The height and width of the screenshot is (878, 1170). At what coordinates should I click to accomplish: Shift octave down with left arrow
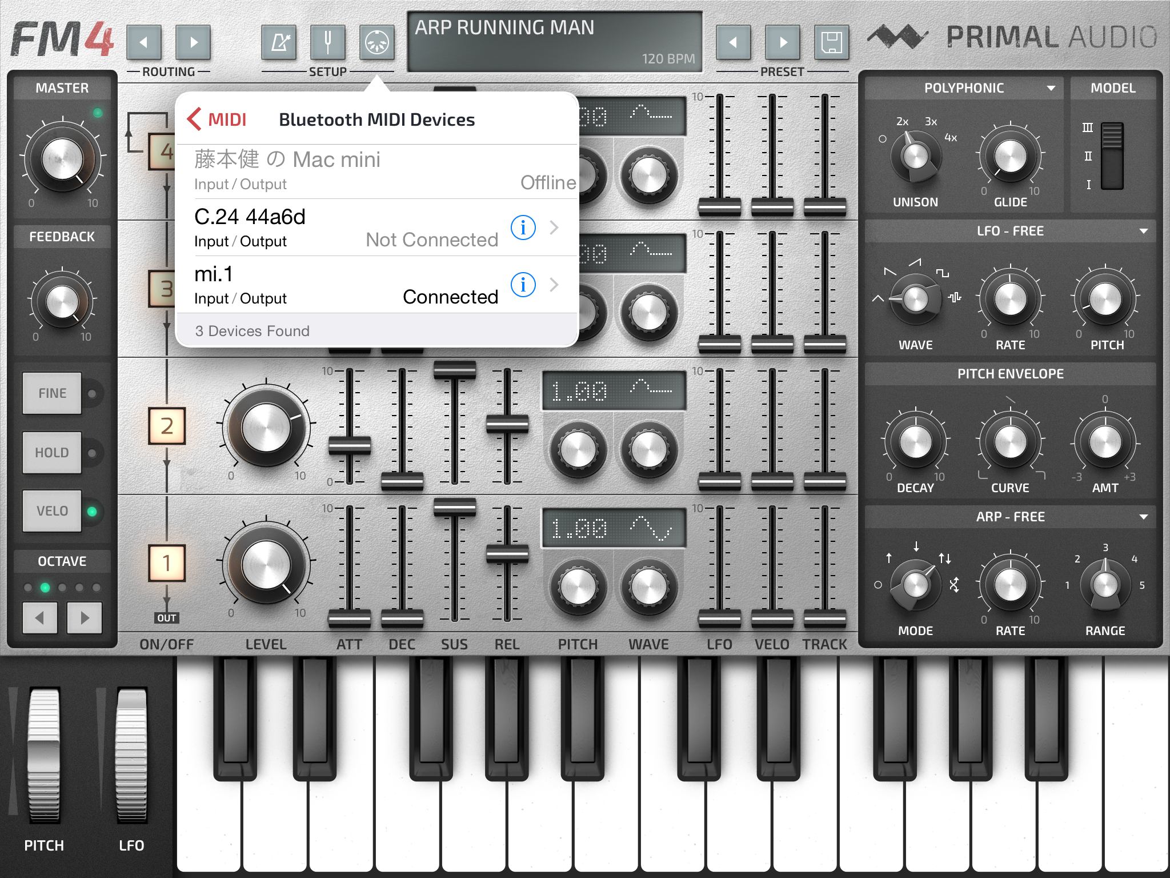point(40,617)
